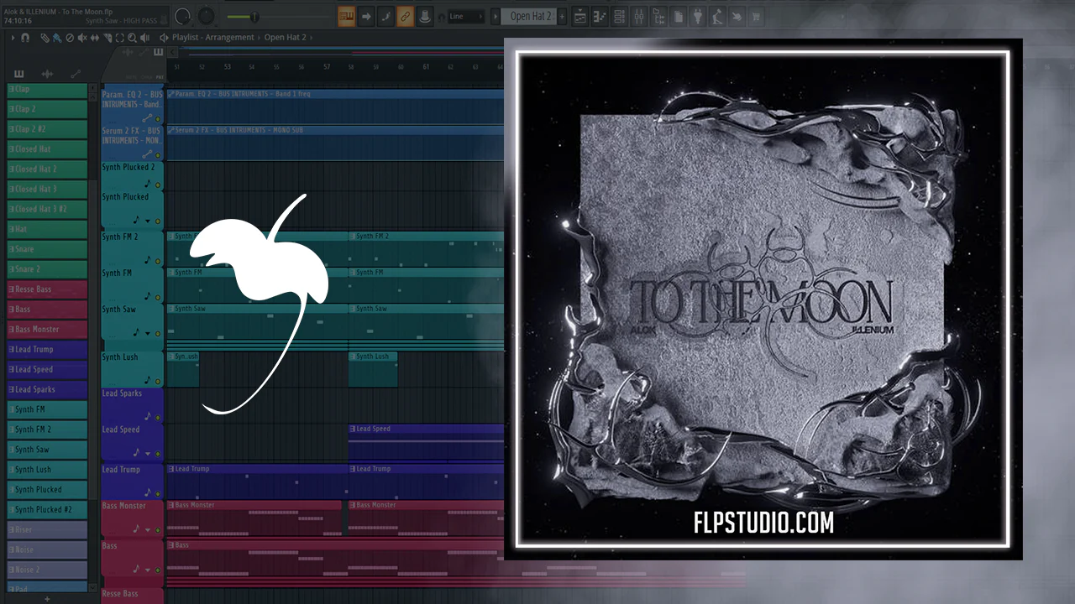Select the second Synth Lush clip in playlist

pos(373,369)
